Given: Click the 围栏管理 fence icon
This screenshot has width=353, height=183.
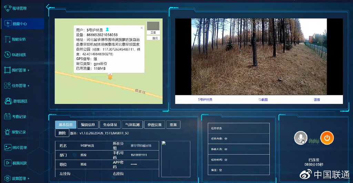Looking at the screenshot, I should click(x=8, y=70).
